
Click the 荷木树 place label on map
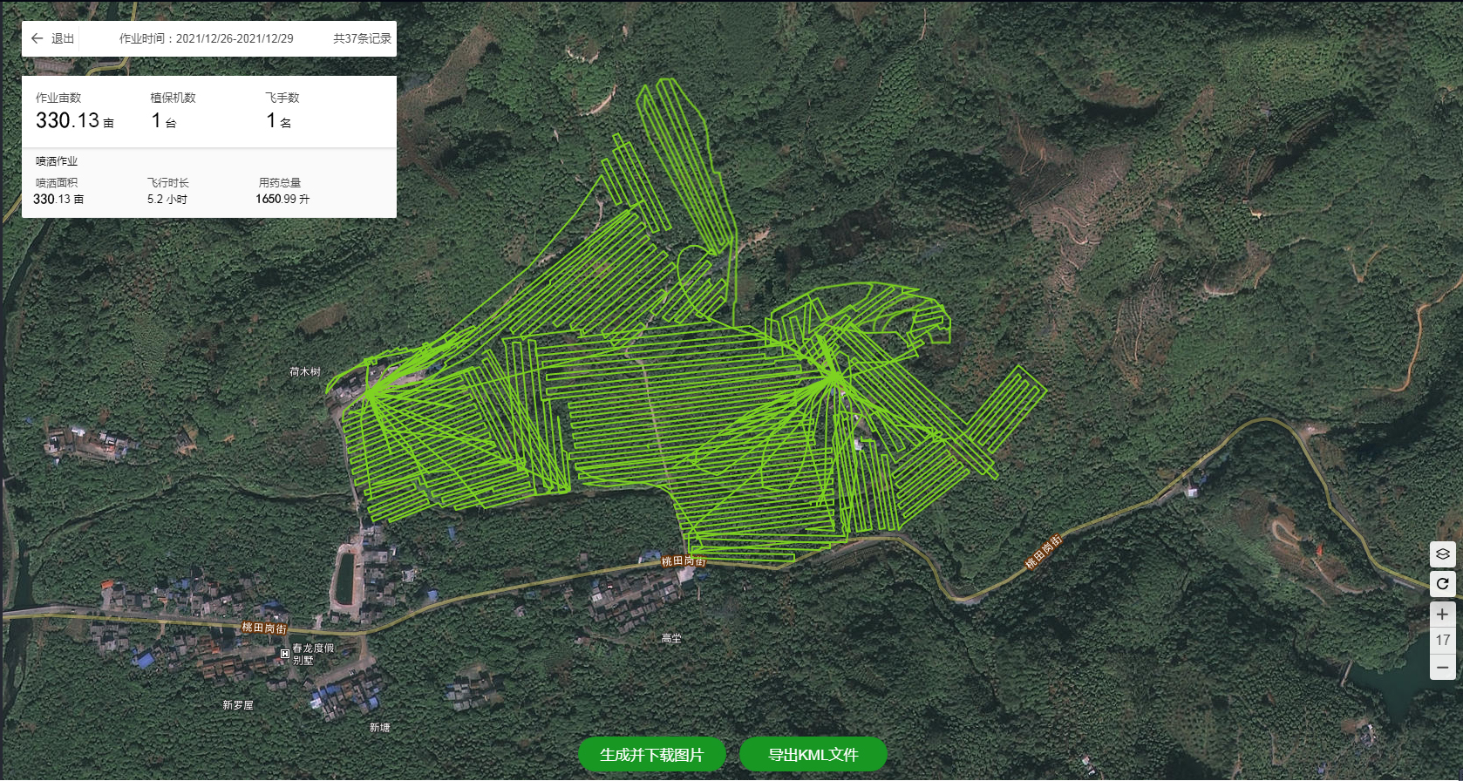(x=305, y=371)
